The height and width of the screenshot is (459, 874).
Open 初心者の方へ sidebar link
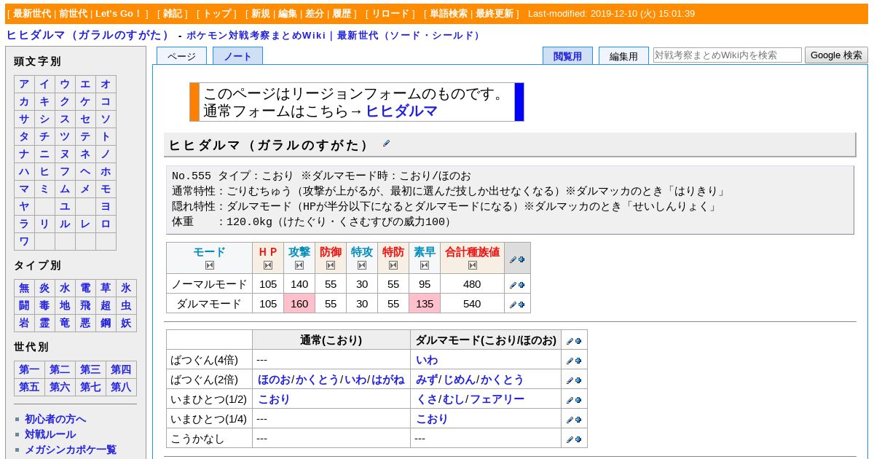[55, 419]
